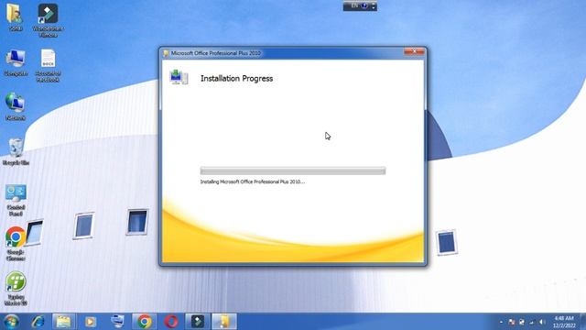The height and width of the screenshot is (330, 586).
Task: Open the volume control in the tray
Action: coord(542,322)
